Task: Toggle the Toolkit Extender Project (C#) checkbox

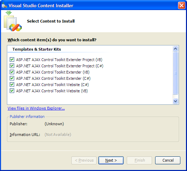Action: (12, 66)
